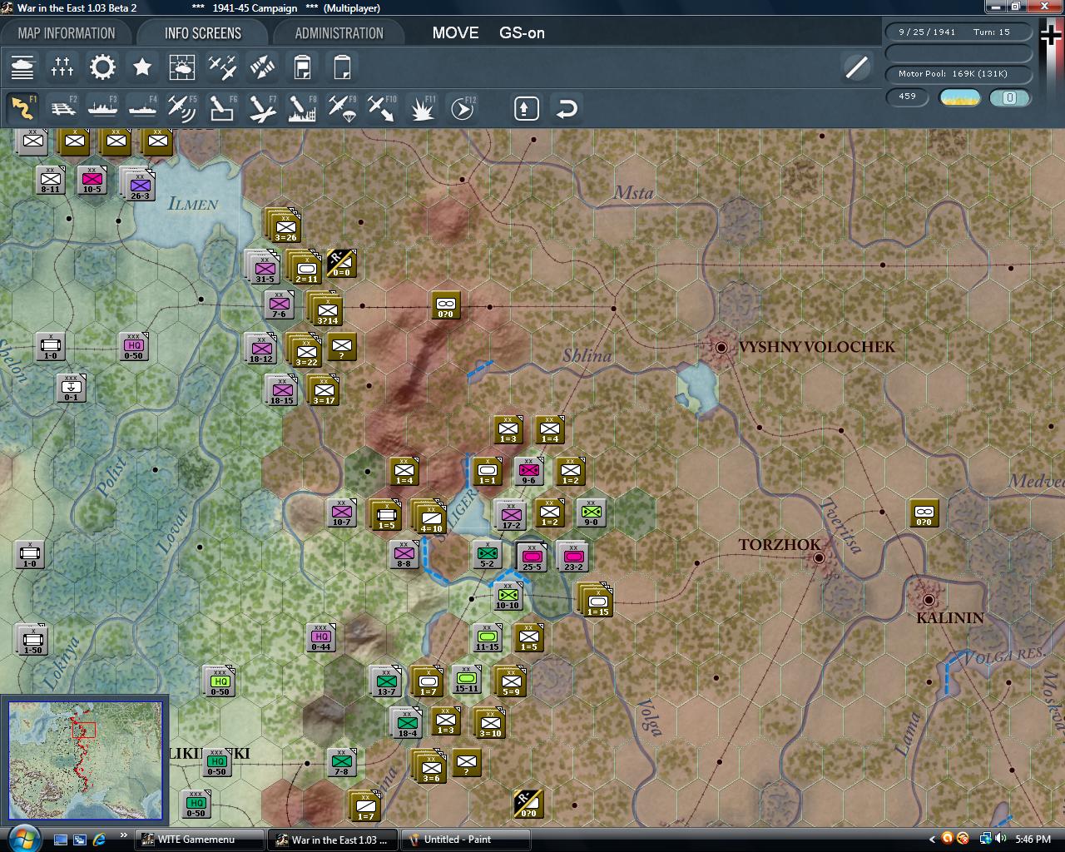Select the F1 Move mode icon
Screen dimensions: 1065x852
click(x=22, y=108)
